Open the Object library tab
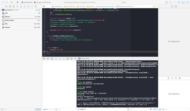 [x=176, y=78]
